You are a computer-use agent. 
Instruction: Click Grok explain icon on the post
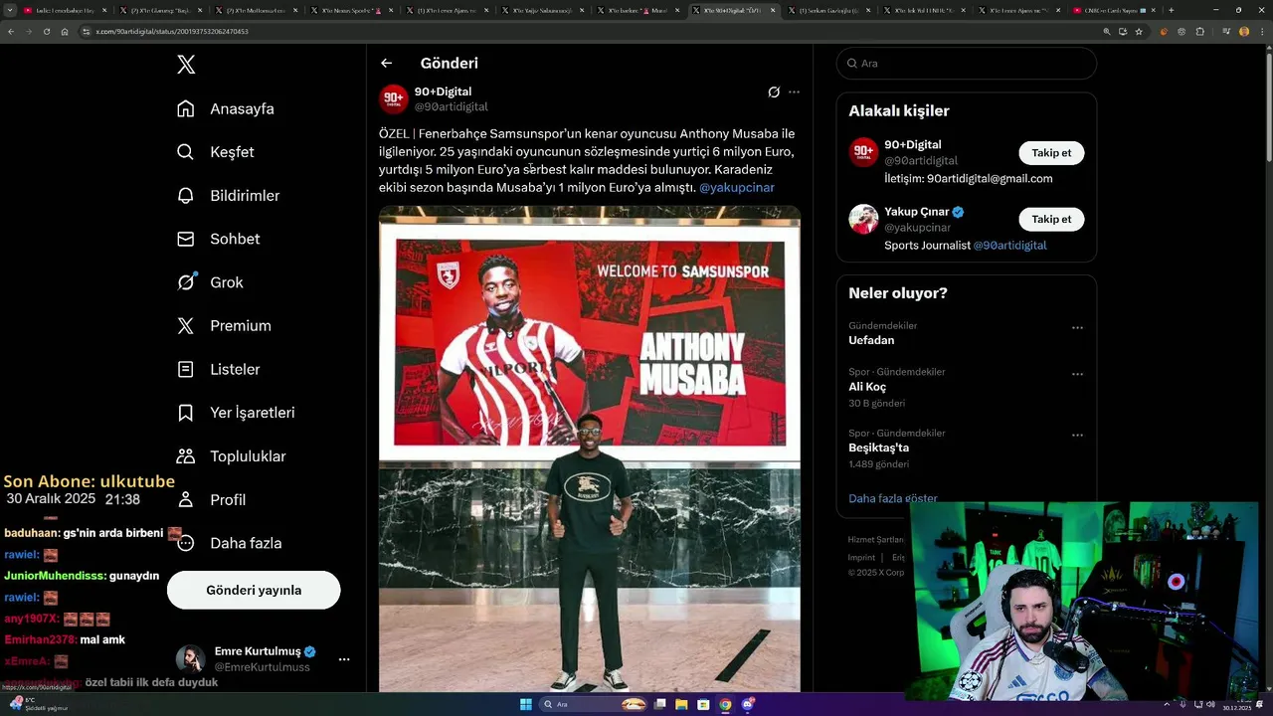point(774,91)
